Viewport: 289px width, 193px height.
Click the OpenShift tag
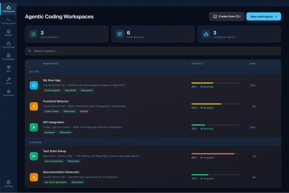click(x=70, y=90)
